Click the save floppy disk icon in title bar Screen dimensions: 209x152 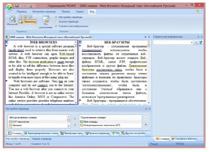[17, 6]
